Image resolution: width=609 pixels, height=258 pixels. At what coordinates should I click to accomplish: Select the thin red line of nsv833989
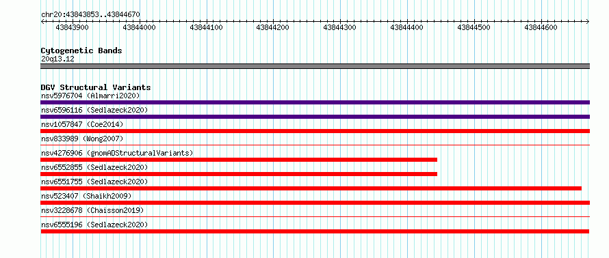click(x=315, y=145)
